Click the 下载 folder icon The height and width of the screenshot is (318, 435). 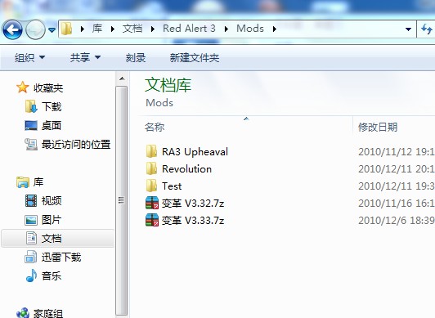coord(31,106)
